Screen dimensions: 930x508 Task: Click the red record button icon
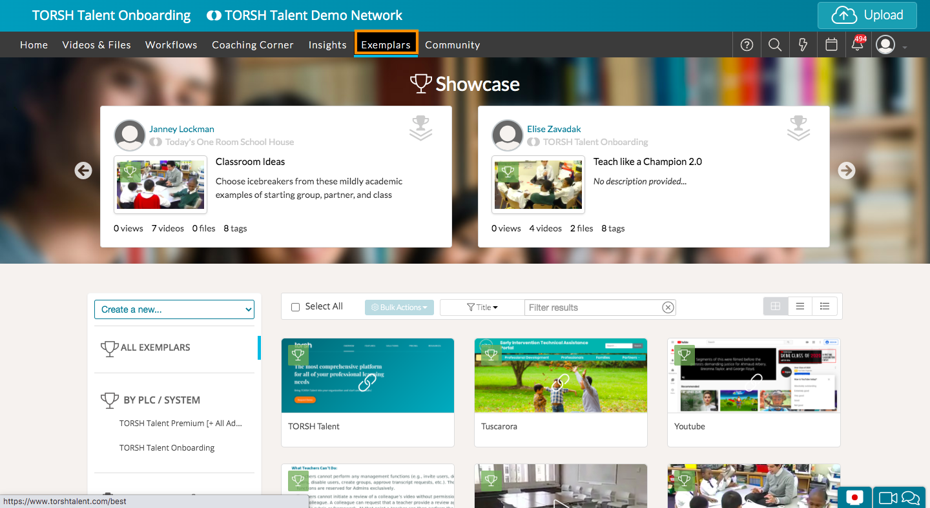pos(854,498)
